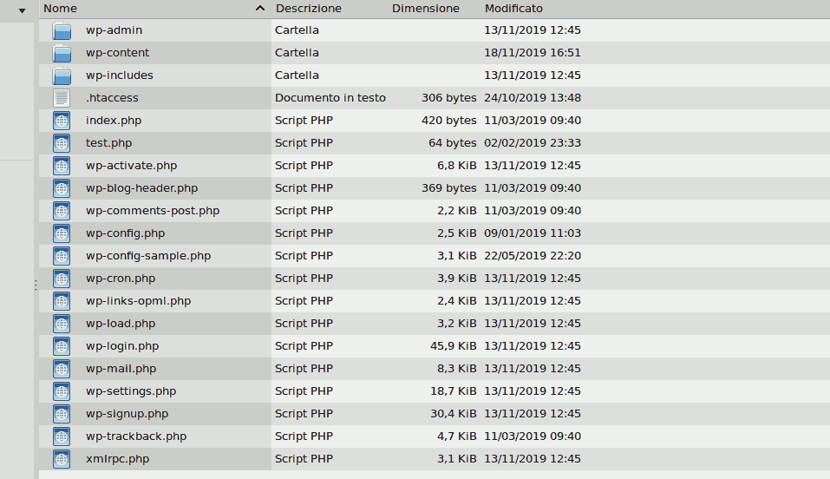This screenshot has height=479, width=830.
Task: Click the wp-activate.php script icon
Action: click(62, 166)
